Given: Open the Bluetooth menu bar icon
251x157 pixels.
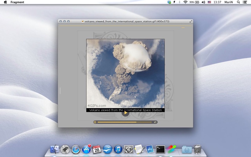Looking at the screenshot, I should [x=179, y=2].
